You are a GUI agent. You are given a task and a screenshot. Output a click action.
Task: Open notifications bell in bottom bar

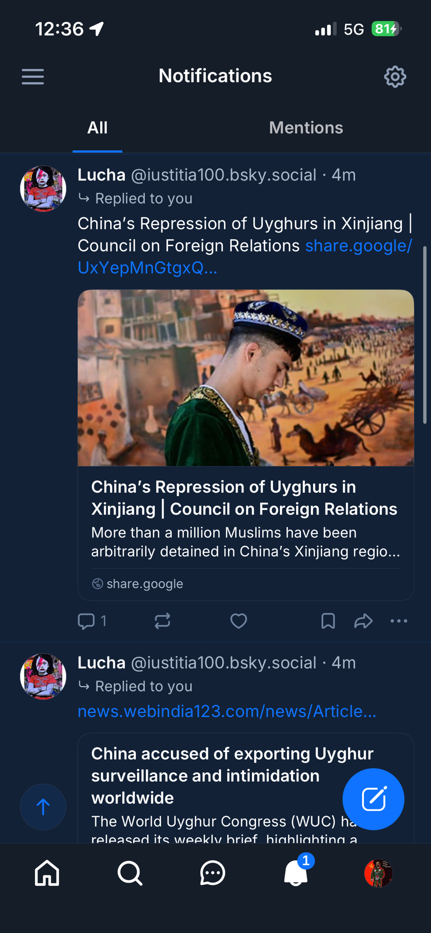point(296,873)
